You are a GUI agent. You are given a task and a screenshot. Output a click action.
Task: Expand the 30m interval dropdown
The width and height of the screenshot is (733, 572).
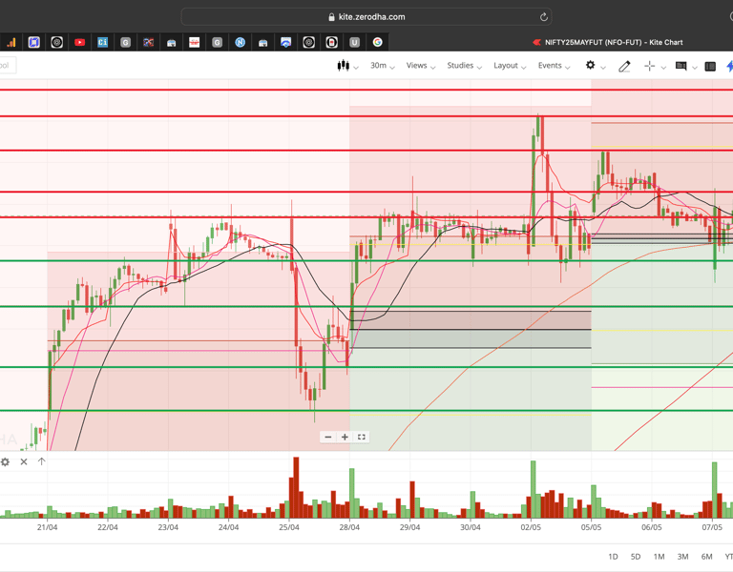pyautogui.click(x=383, y=66)
